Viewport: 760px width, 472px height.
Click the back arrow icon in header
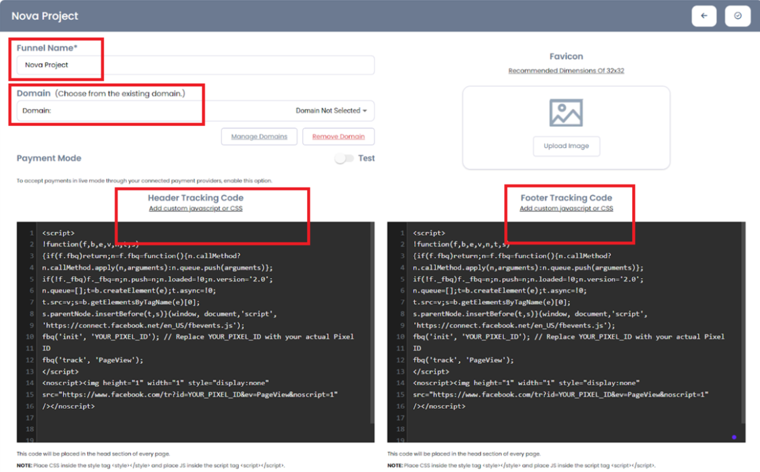tap(704, 16)
